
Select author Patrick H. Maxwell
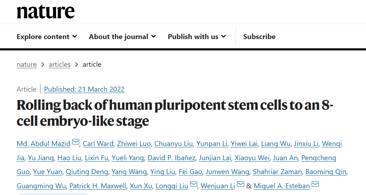click(98, 186)
